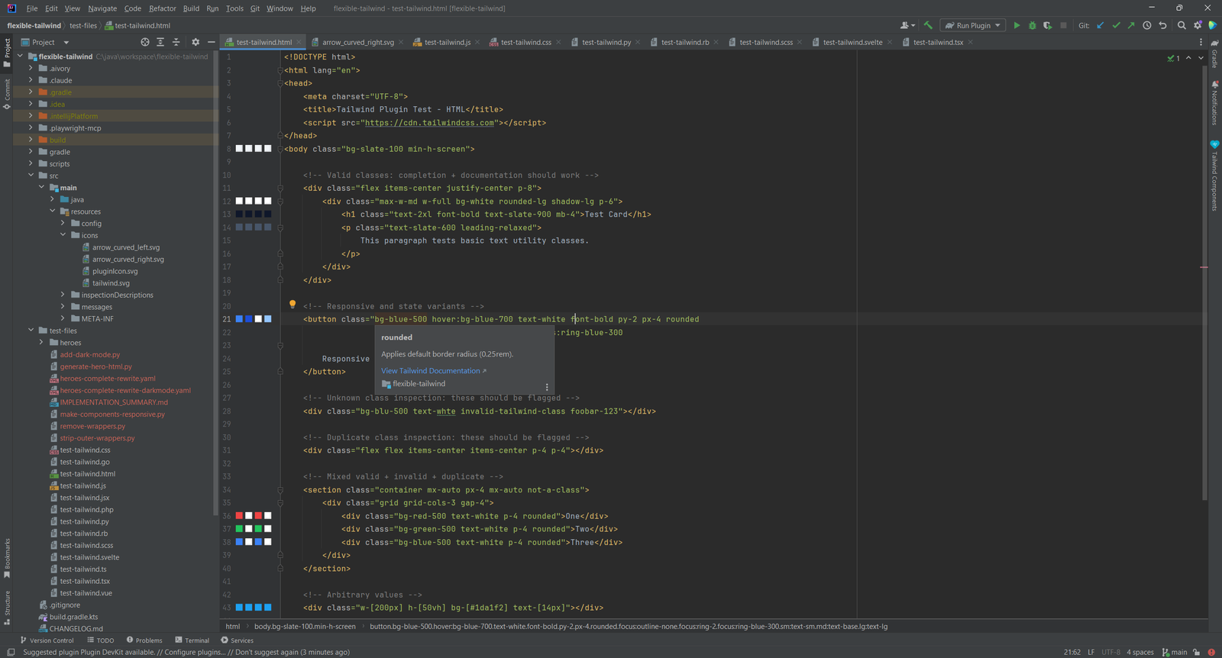Image resolution: width=1222 pixels, height=658 pixels.
Task: Click the bg-red-500 color swatch on line 36
Action: pos(239,516)
